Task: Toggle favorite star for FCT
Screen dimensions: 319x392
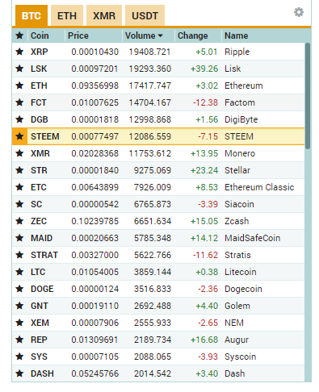Action: click(x=19, y=102)
